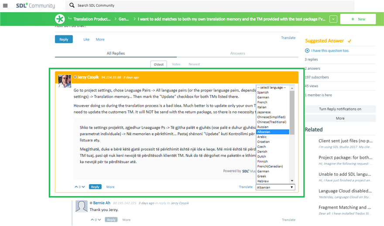Select Dutch in language list
Viewport: 384px width, 226px height.
[261, 157]
